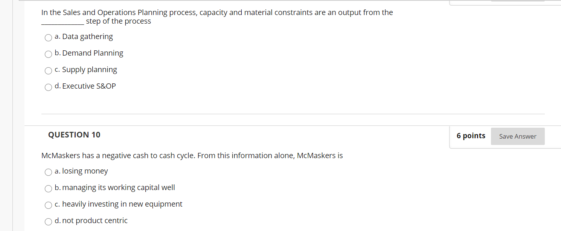
Task: Click the Save Answer button
Action: pyautogui.click(x=518, y=136)
